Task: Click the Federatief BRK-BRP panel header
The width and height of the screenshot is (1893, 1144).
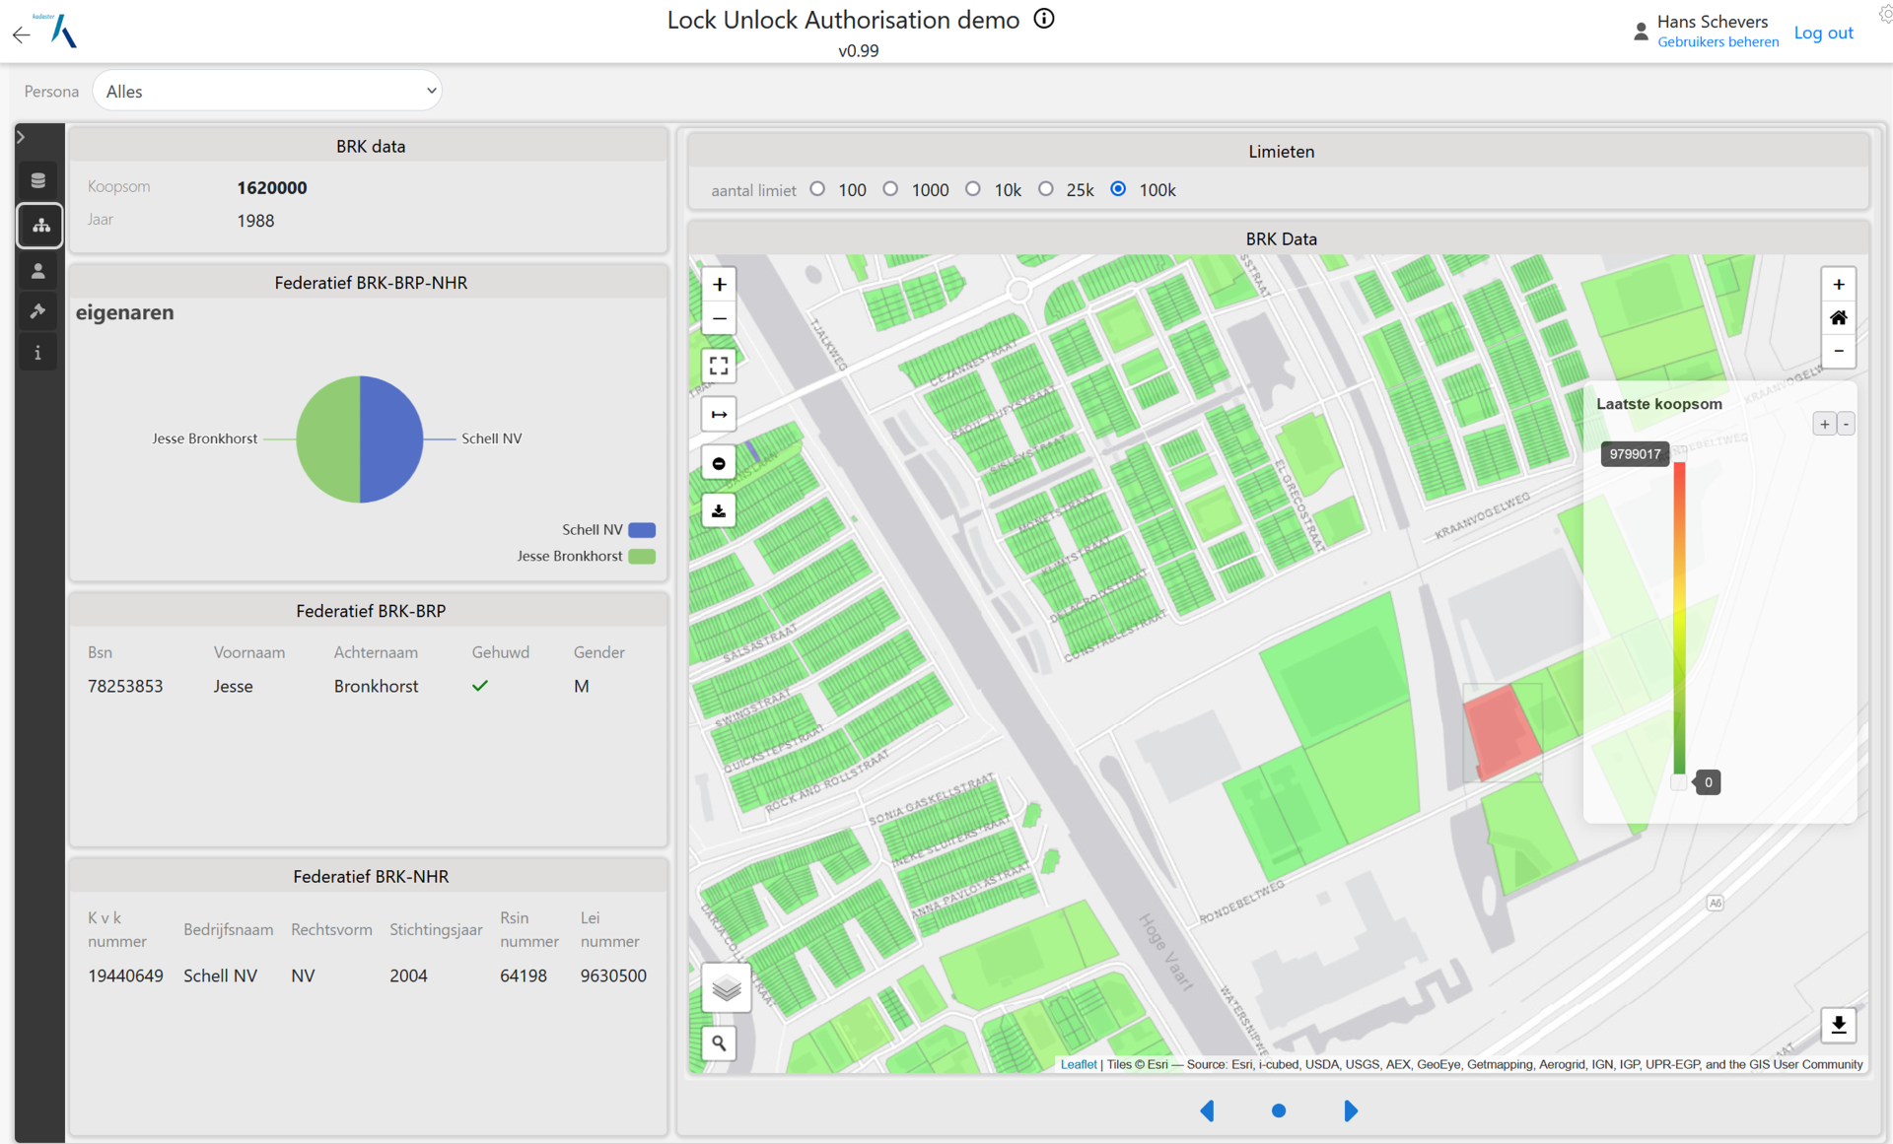Action: point(371,611)
